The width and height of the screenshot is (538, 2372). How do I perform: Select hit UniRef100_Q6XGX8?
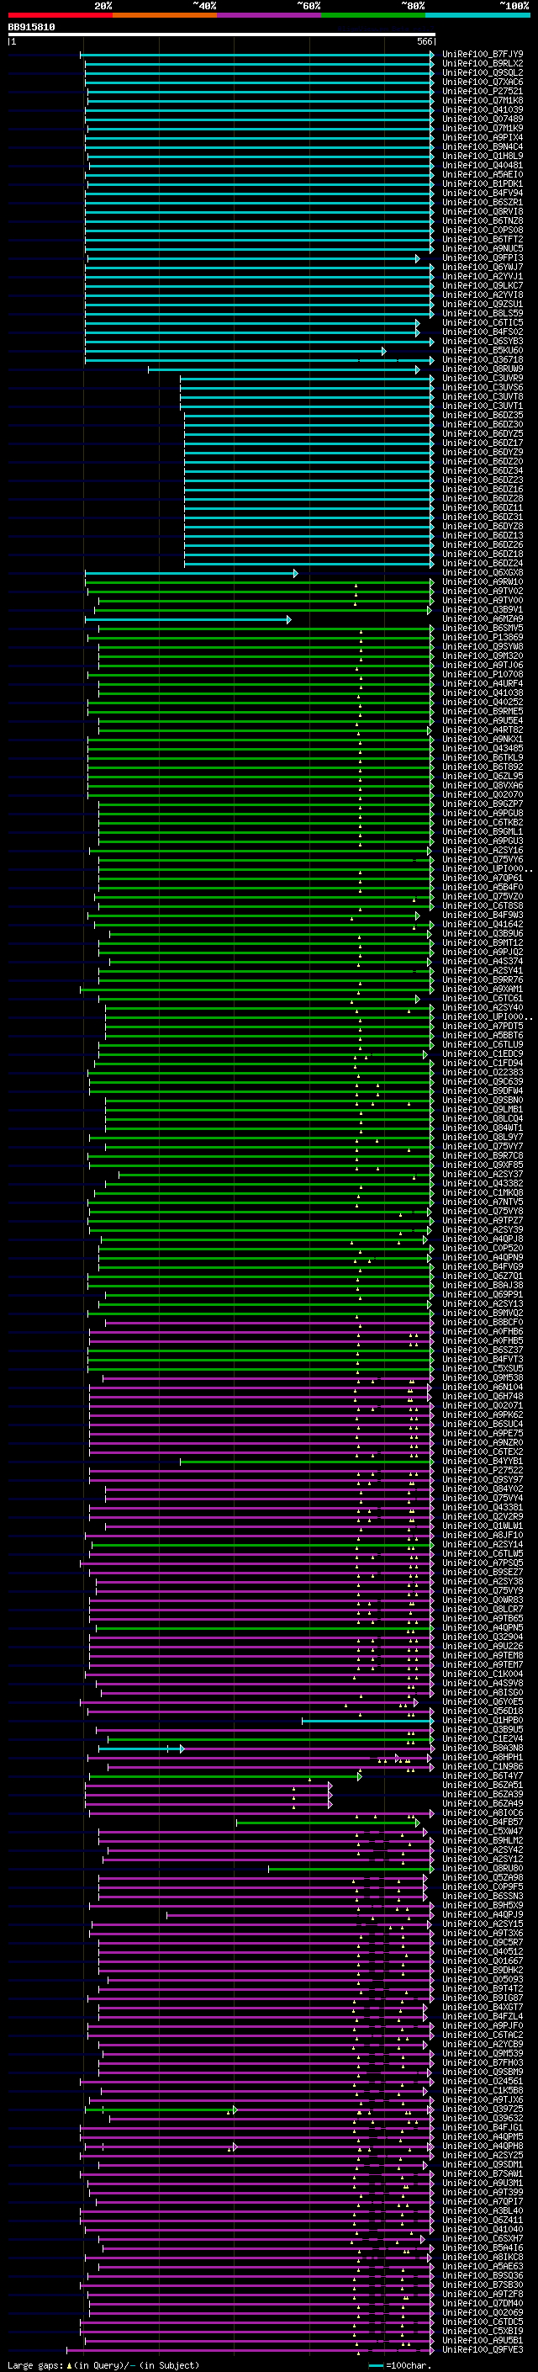click(483, 573)
